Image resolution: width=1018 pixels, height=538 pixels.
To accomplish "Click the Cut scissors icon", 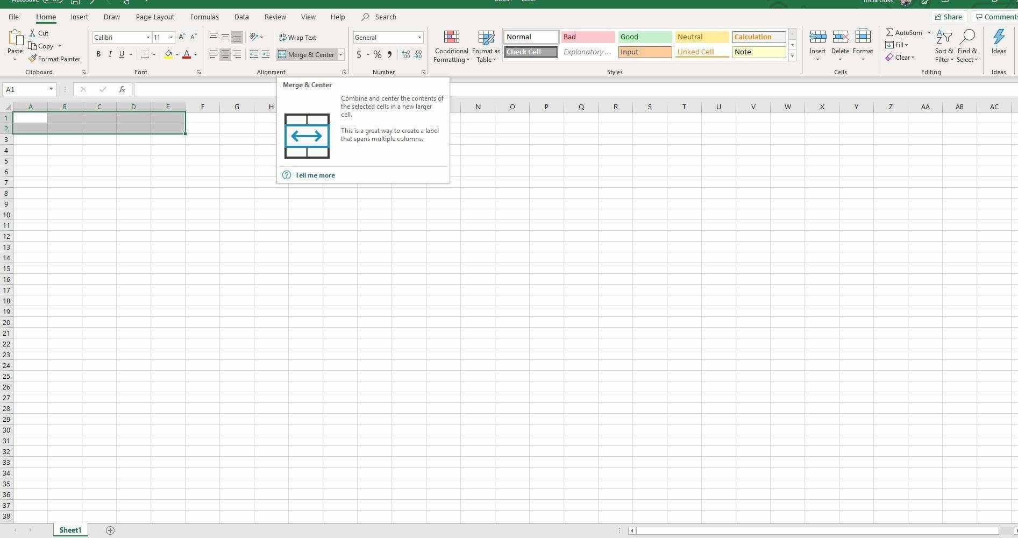I will [32, 33].
